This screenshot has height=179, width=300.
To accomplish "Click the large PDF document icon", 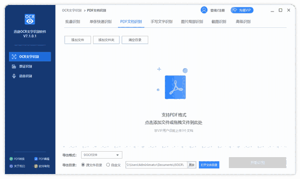I will (x=175, y=87).
